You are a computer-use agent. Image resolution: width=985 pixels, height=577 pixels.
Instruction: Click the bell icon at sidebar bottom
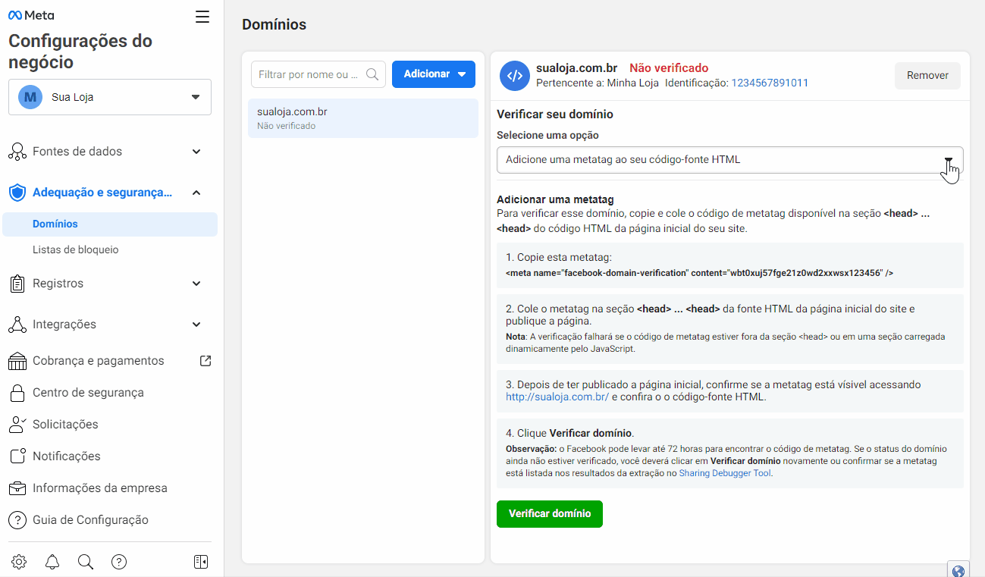coord(52,562)
